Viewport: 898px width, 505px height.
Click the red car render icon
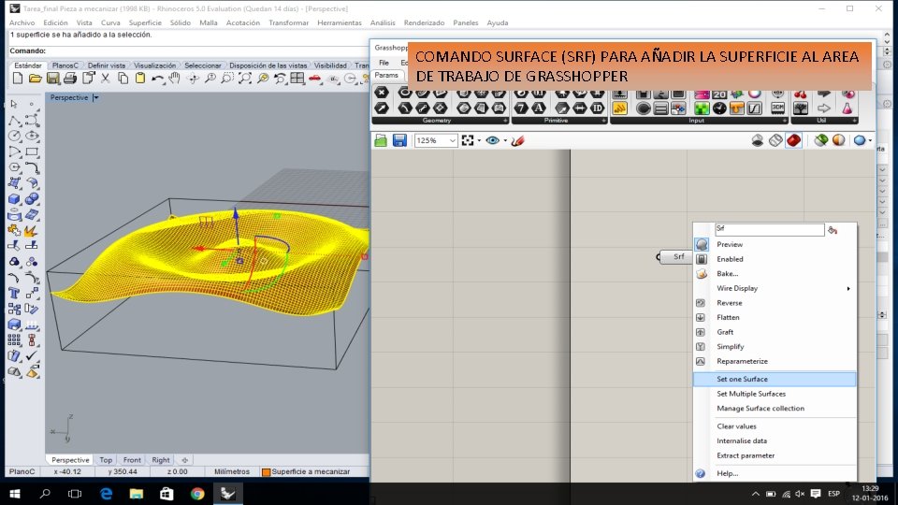315,79
